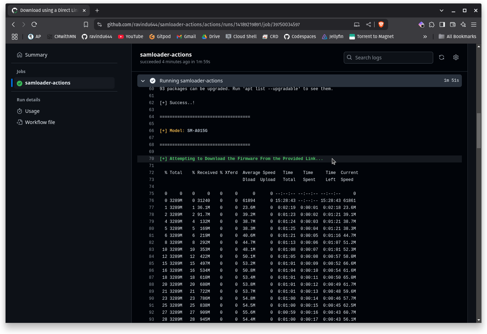Open the All Bookmarks folder
487x334 pixels.
coord(458,37)
